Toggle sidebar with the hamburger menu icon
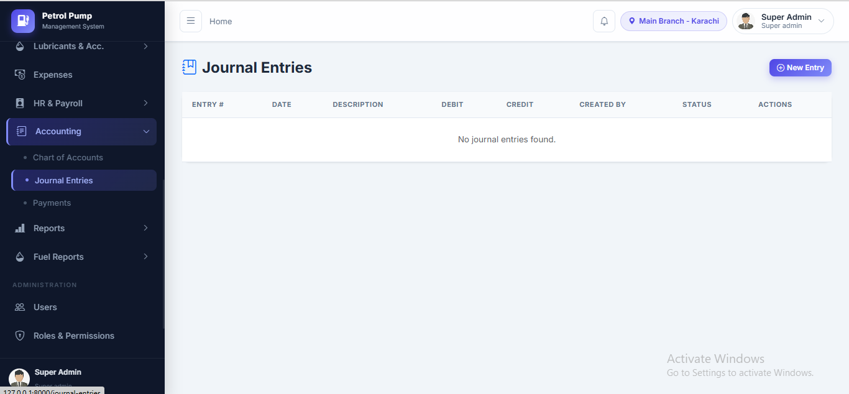 (191, 21)
